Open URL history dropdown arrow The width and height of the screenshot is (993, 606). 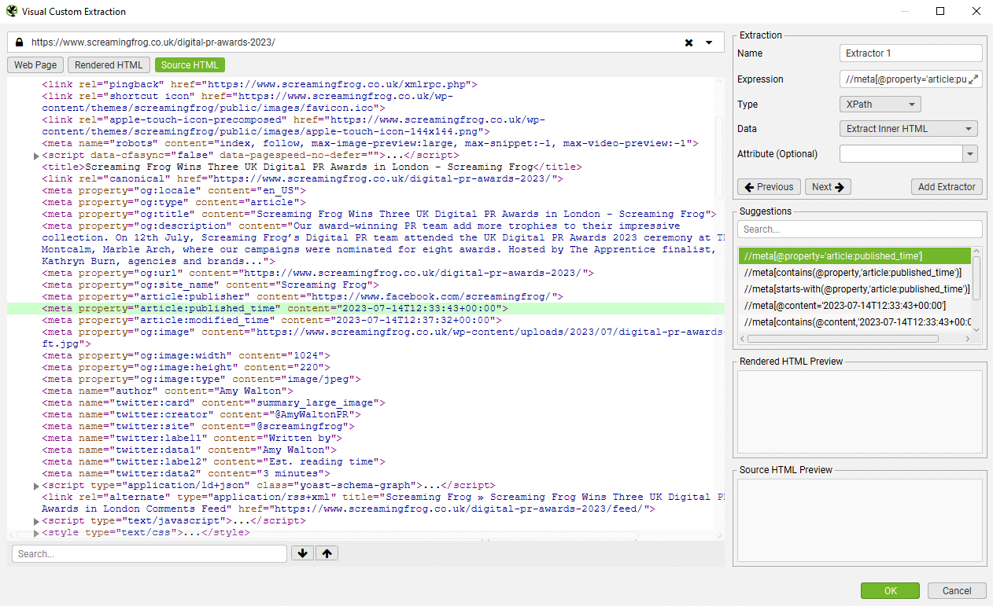pyautogui.click(x=709, y=42)
